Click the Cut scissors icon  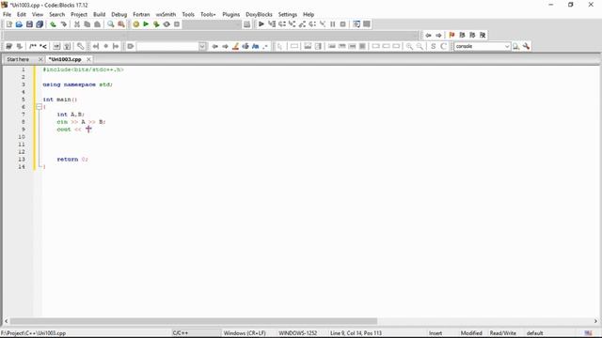pyautogui.click(x=77, y=24)
